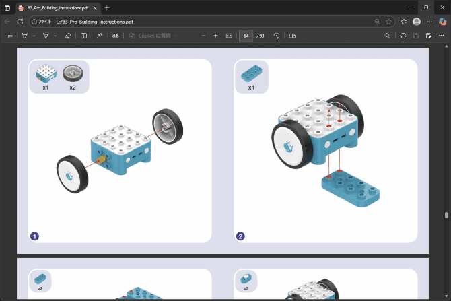
Task: Open the draw tool options dropdown
Action: pos(55,35)
